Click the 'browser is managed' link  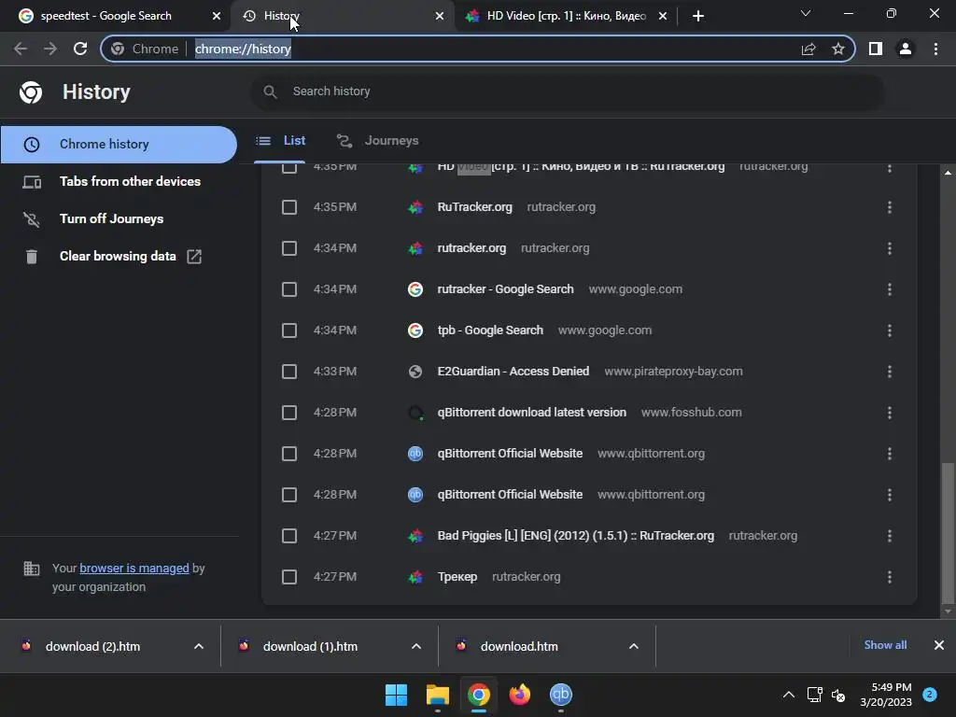(x=134, y=569)
